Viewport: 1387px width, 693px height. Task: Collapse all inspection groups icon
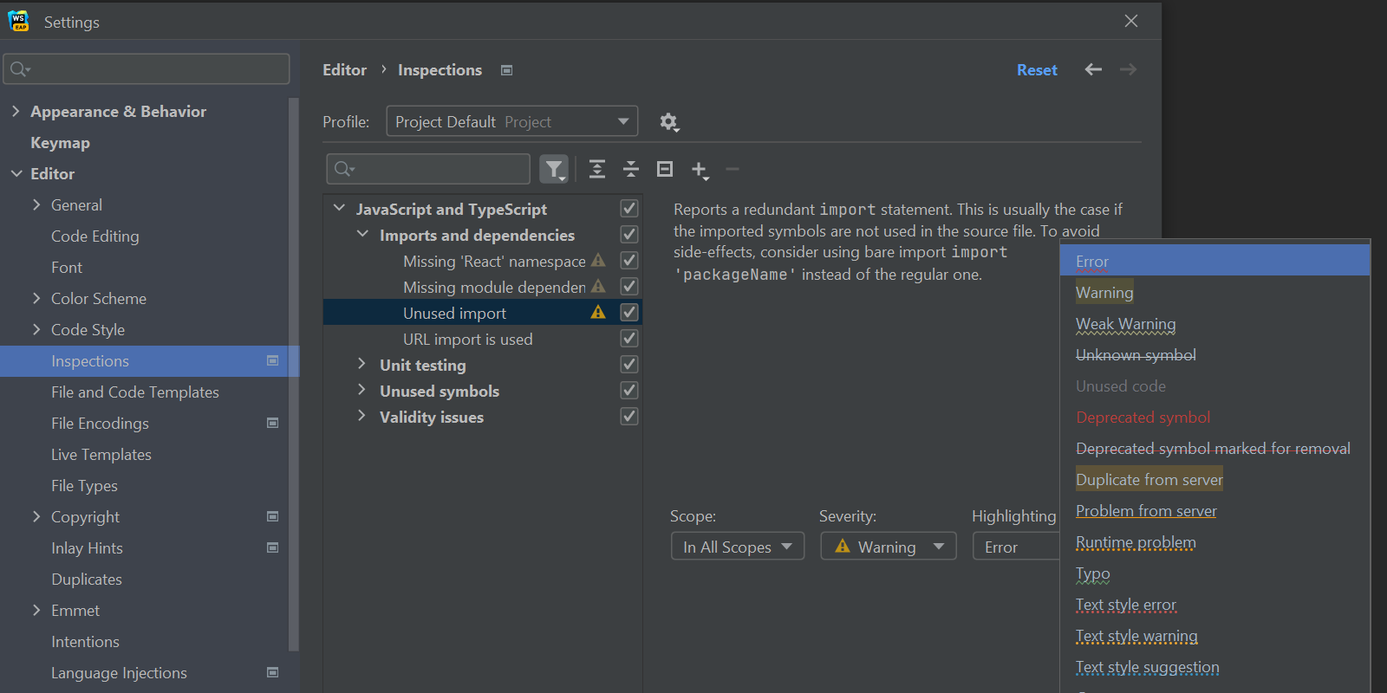[631, 169]
